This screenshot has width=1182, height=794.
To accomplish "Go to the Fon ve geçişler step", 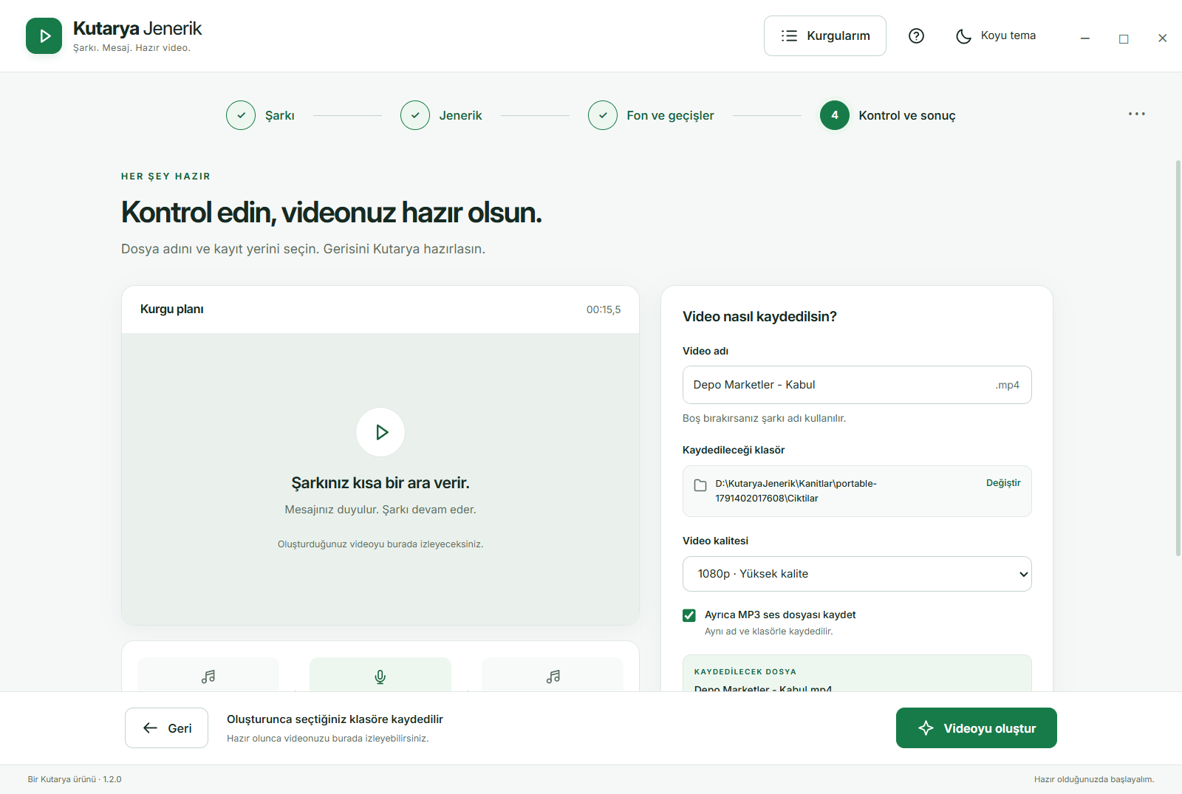I will click(x=651, y=115).
